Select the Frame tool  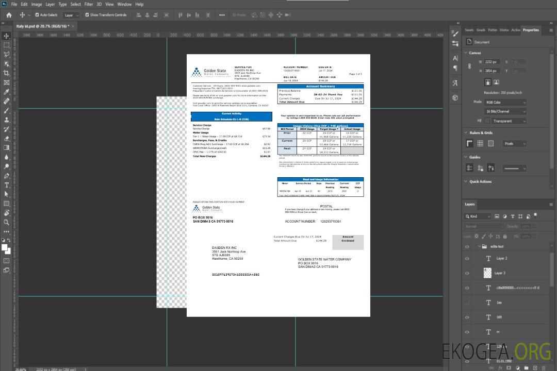point(6,82)
